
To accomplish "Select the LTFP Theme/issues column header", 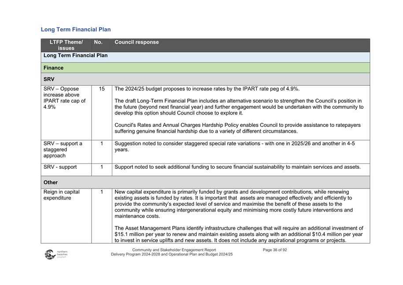I will 66,45.
